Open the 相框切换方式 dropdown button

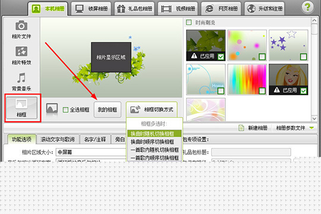click(x=152, y=109)
